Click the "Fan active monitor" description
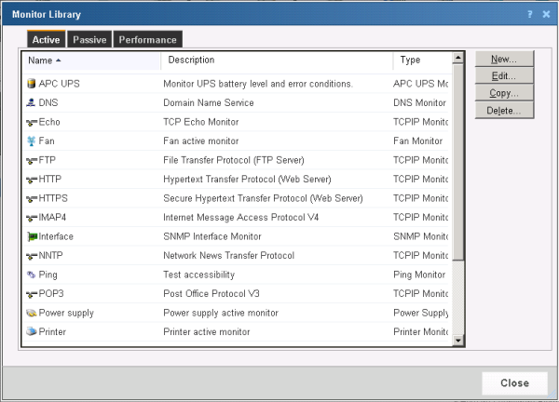Screen dimensions: 559x402 201,141
